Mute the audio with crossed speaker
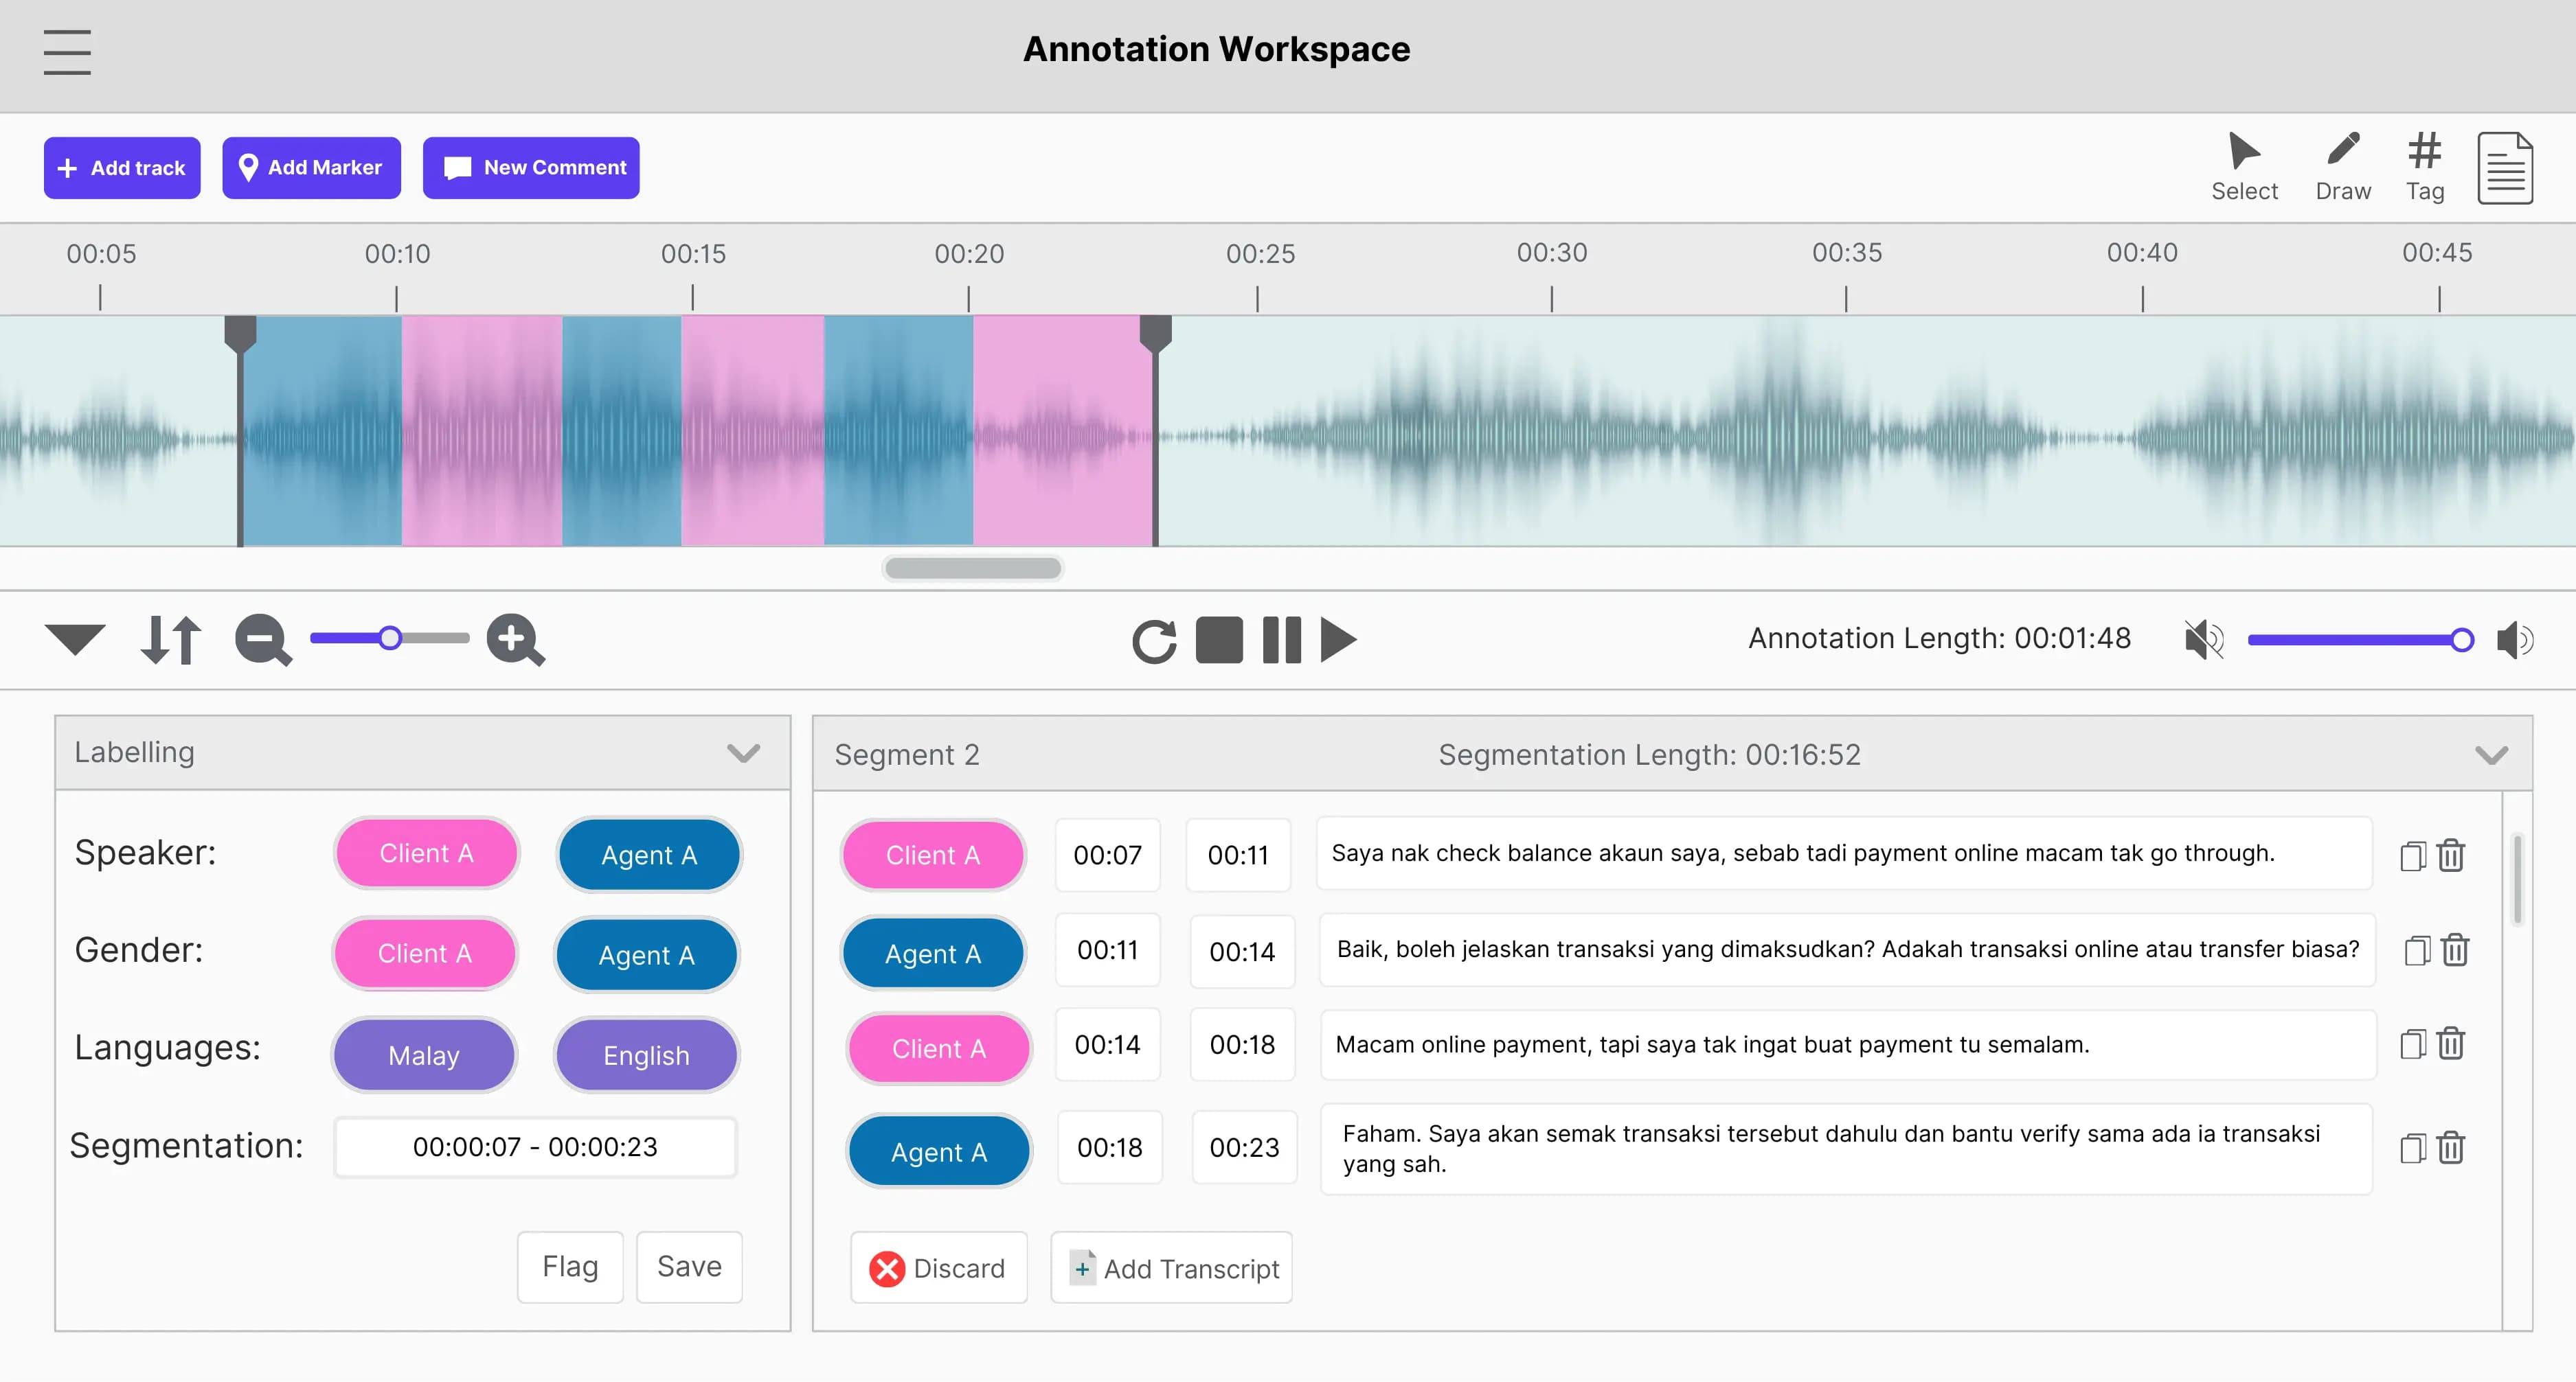This screenshot has width=2576, height=1382. [2203, 640]
